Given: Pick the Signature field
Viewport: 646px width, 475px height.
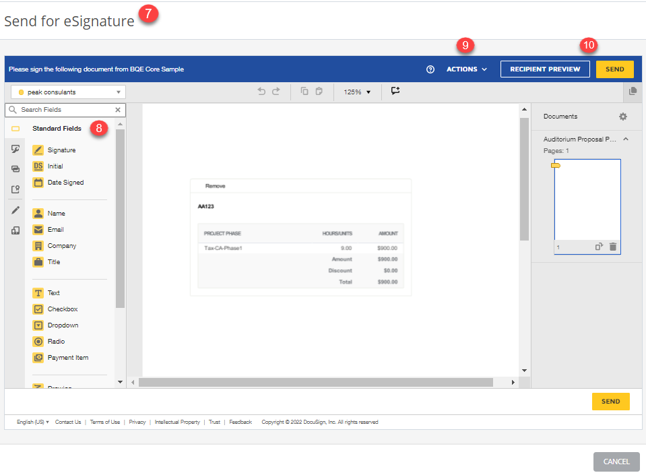Looking at the screenshot, I should point(55,150).
